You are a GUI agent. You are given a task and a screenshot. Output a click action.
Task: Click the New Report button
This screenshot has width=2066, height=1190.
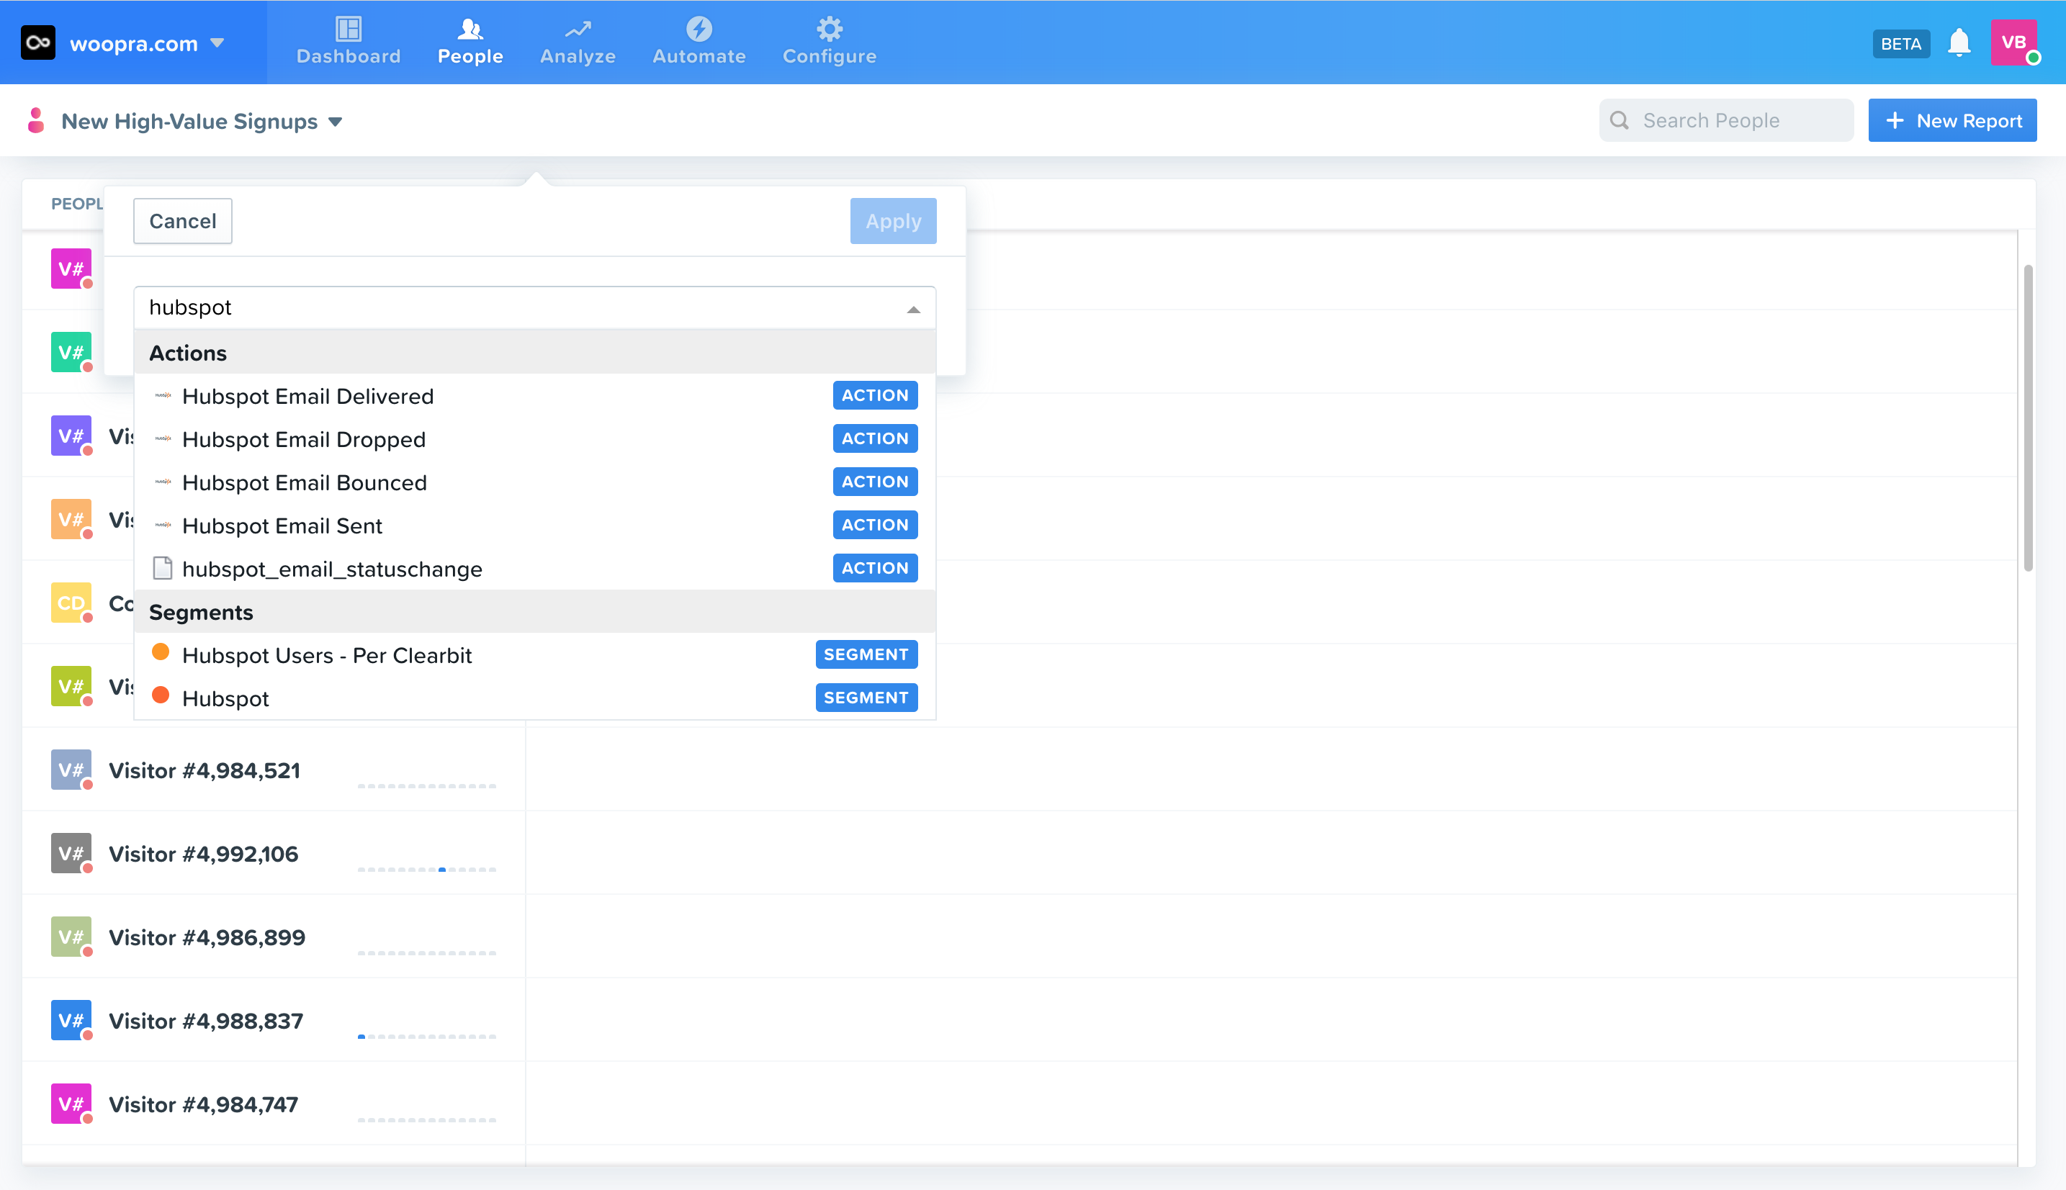point(1952,121)
